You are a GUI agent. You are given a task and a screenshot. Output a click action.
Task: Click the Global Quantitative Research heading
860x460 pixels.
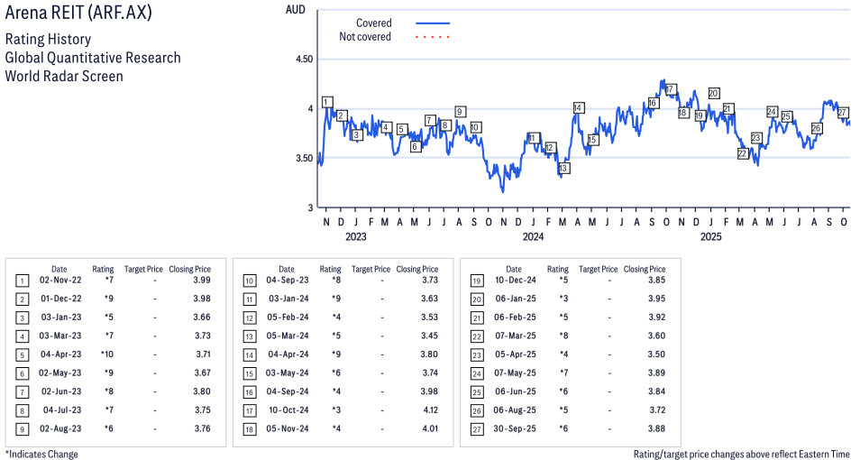(x=93, y=58)
